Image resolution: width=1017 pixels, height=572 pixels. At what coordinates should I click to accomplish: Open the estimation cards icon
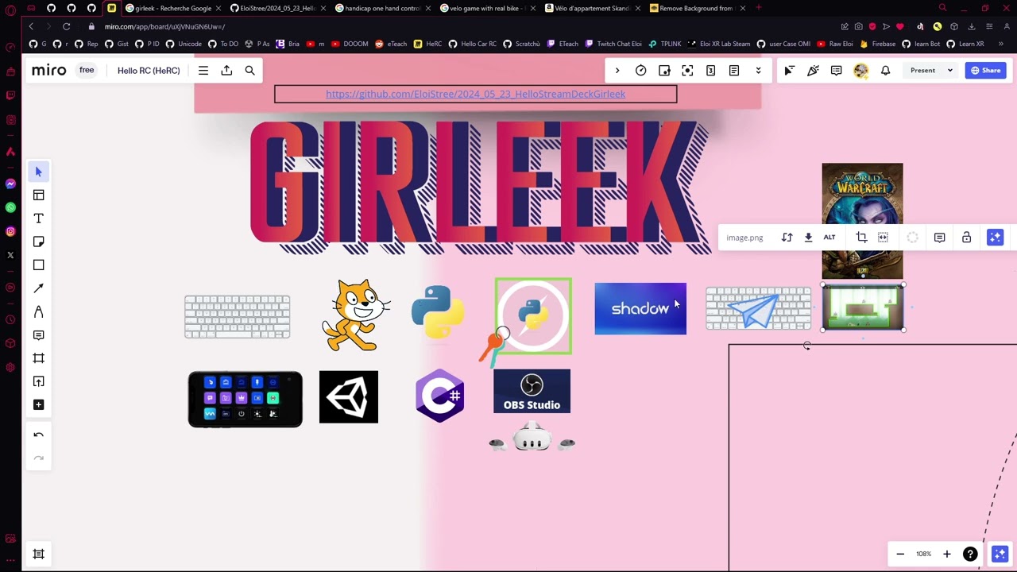(710, 71)
